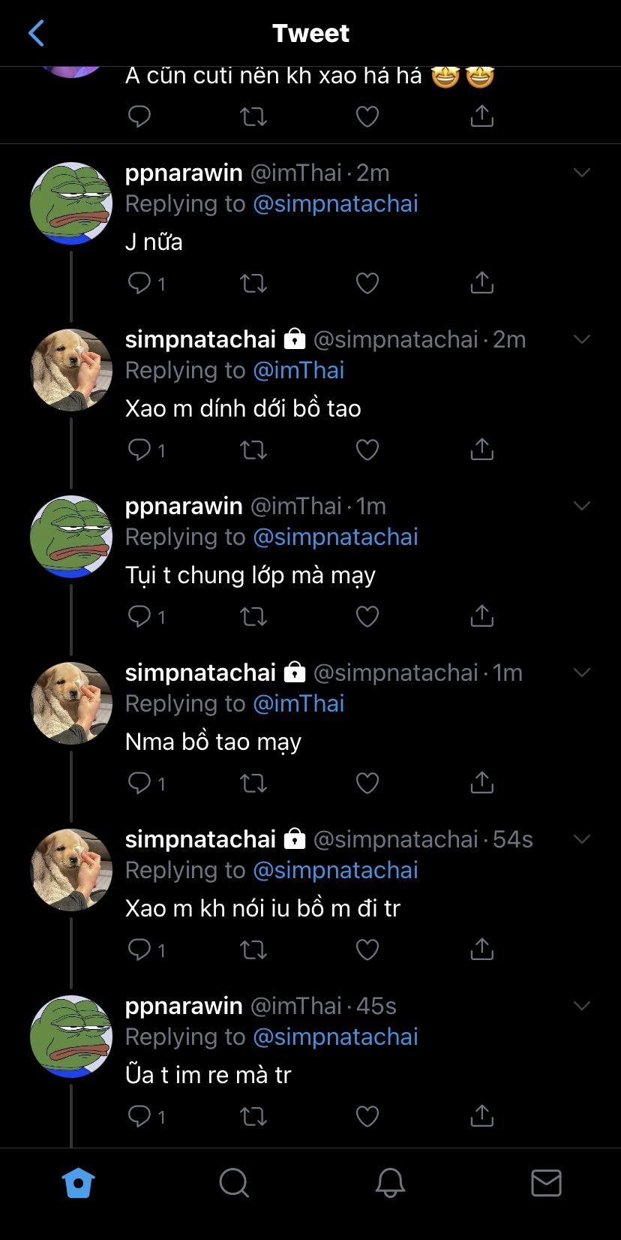
Task: Open the Notifications bell tab
Action: point(390,1183)
